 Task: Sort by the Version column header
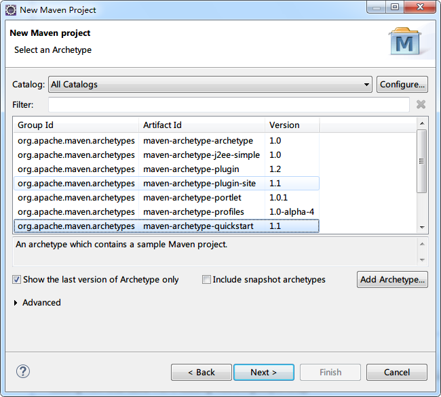tap(292, 125)
